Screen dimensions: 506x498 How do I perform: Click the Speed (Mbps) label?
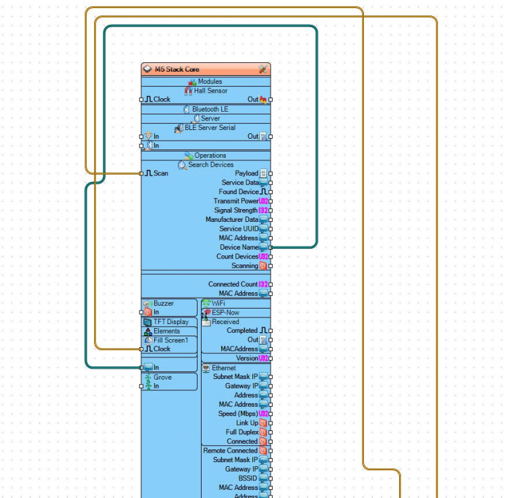238,414
